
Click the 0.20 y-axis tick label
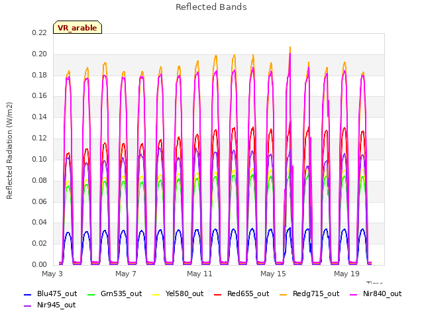[40, 54]
